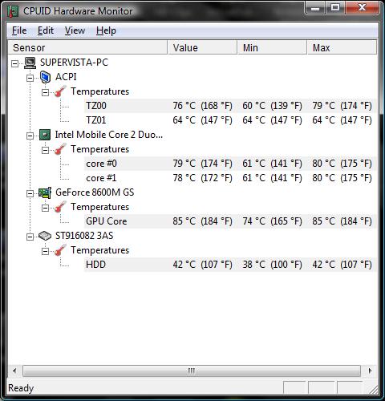
Task: Collapse the GeForce 8600M GS node
Action: (30, 193)
